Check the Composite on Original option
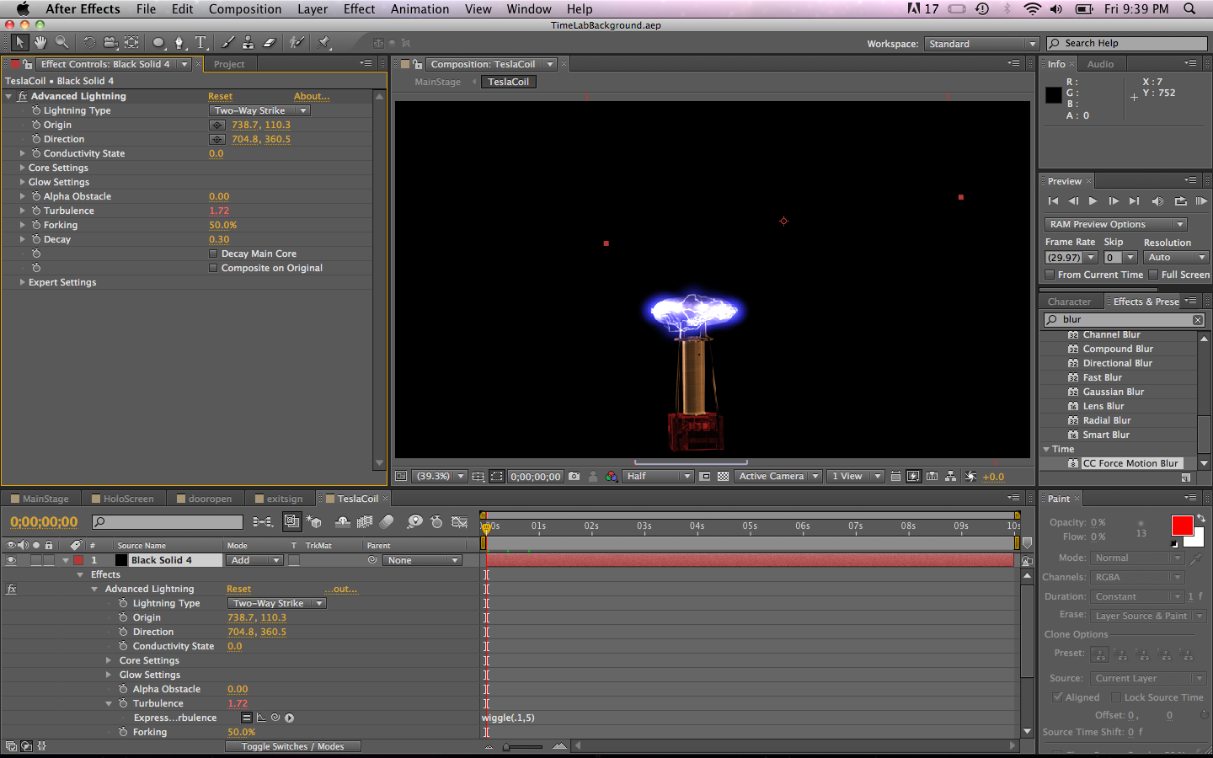Screen dimensions: 1213x758 (213, 268)
